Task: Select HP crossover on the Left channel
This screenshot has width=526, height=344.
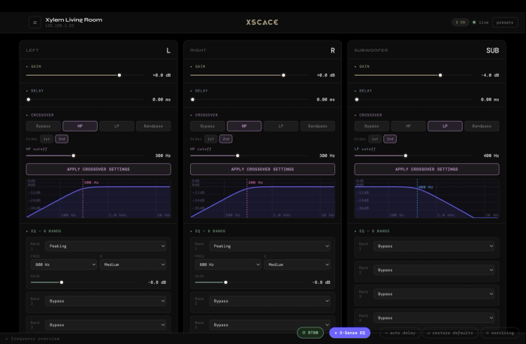Action: click(x=80, y=126)
